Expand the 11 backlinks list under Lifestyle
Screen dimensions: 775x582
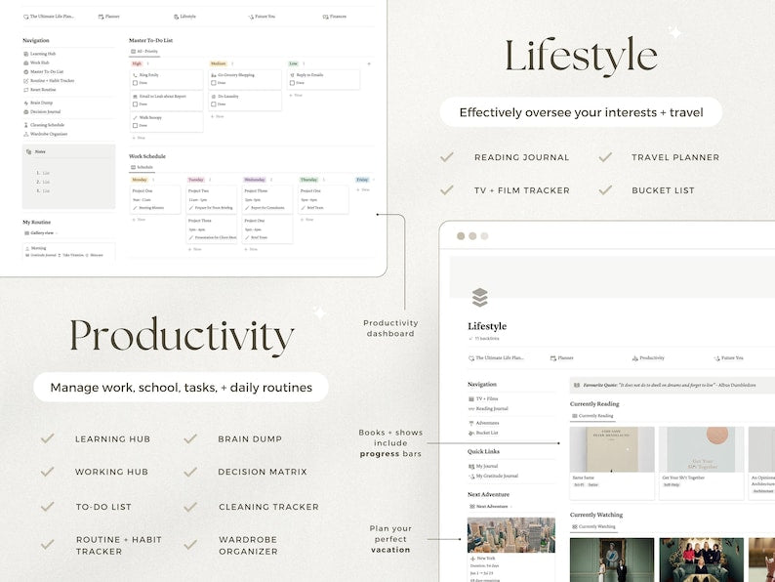(484, 338)
